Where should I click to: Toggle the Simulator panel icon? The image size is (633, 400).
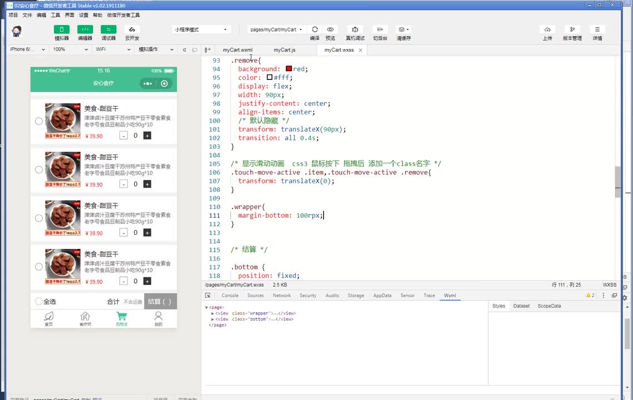62,29
